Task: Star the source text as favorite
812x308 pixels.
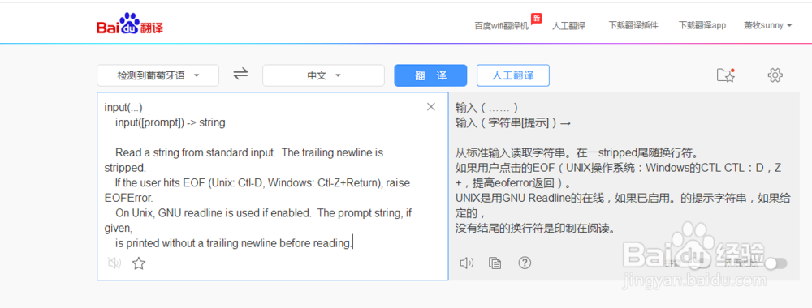Action: (139, 263)
